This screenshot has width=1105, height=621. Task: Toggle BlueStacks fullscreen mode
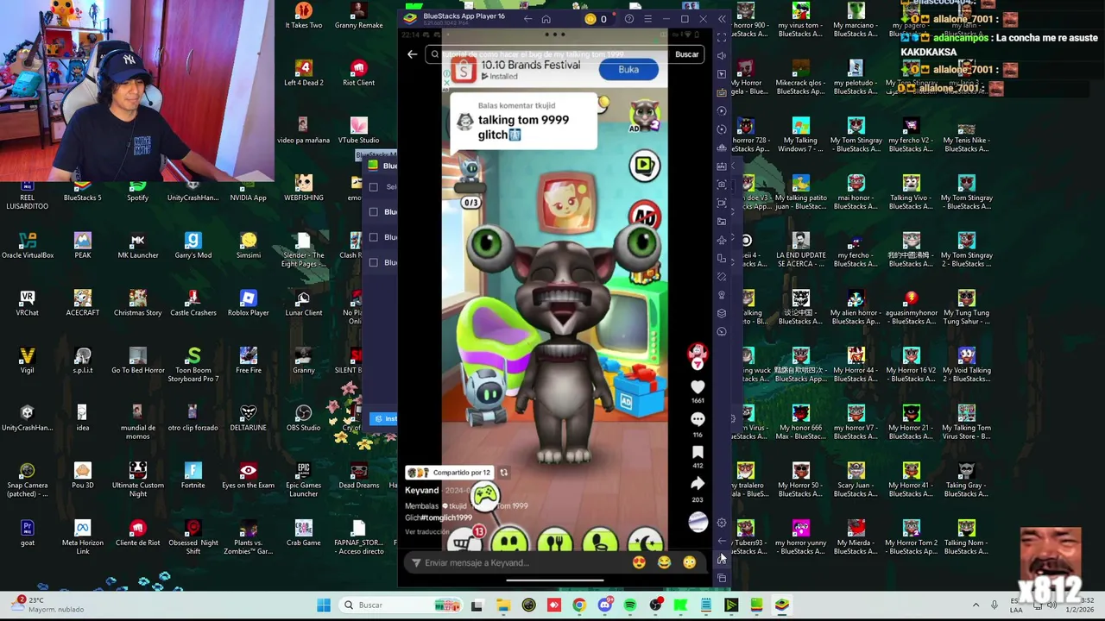point(722,37)
